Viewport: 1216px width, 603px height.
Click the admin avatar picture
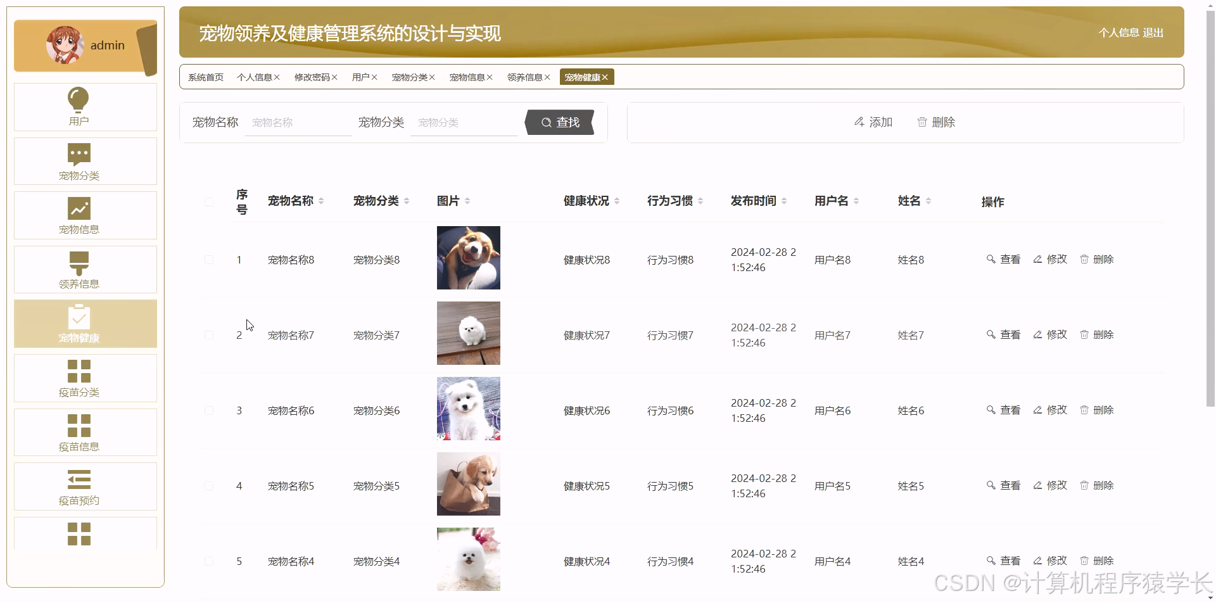coord(65,45)
